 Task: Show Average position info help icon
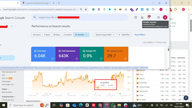click(125, 59)
